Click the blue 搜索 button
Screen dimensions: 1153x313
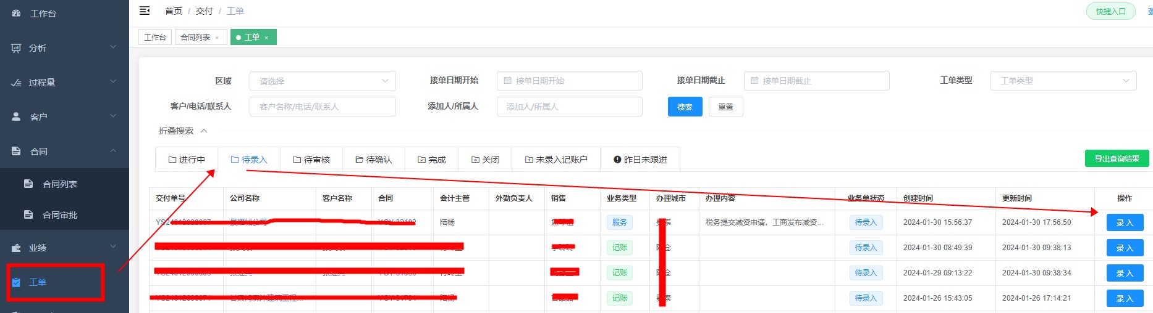(685, 107)
